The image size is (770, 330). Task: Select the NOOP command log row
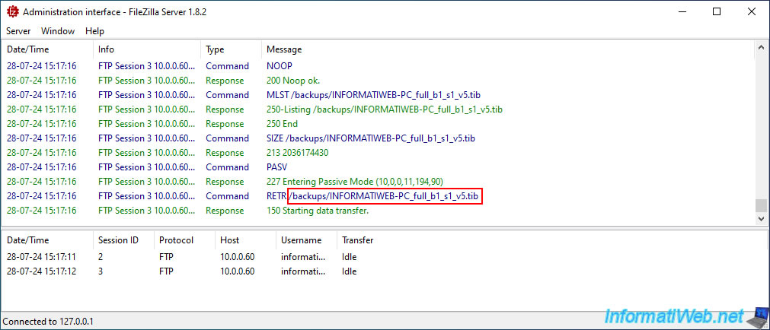378,65
